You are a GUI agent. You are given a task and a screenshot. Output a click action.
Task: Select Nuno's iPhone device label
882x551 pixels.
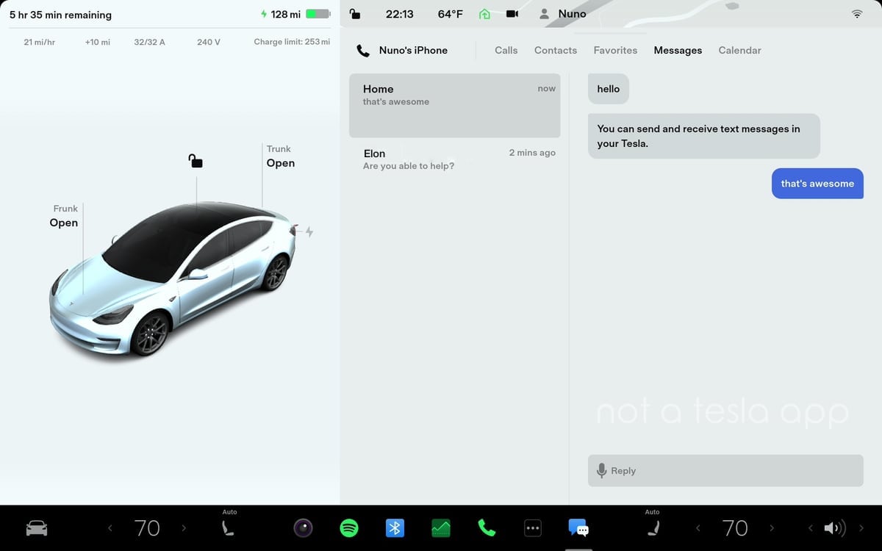click(x=413, y=51)
